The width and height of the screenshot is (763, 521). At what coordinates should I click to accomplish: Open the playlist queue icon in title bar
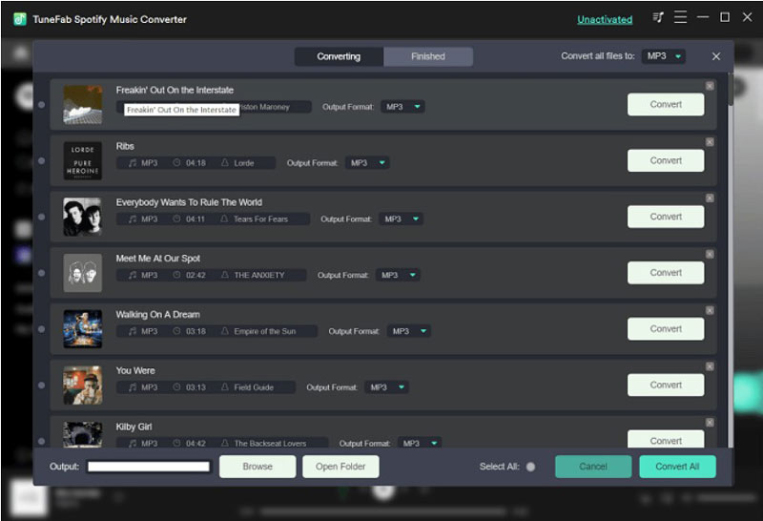pyautogui.click(x=658, y=18)
